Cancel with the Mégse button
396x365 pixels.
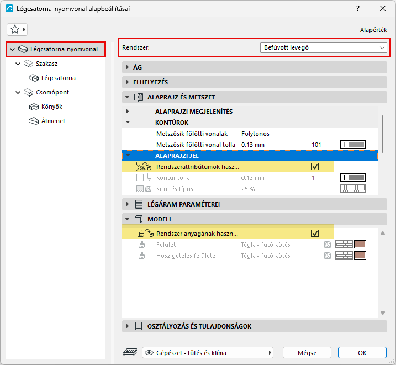307,353
